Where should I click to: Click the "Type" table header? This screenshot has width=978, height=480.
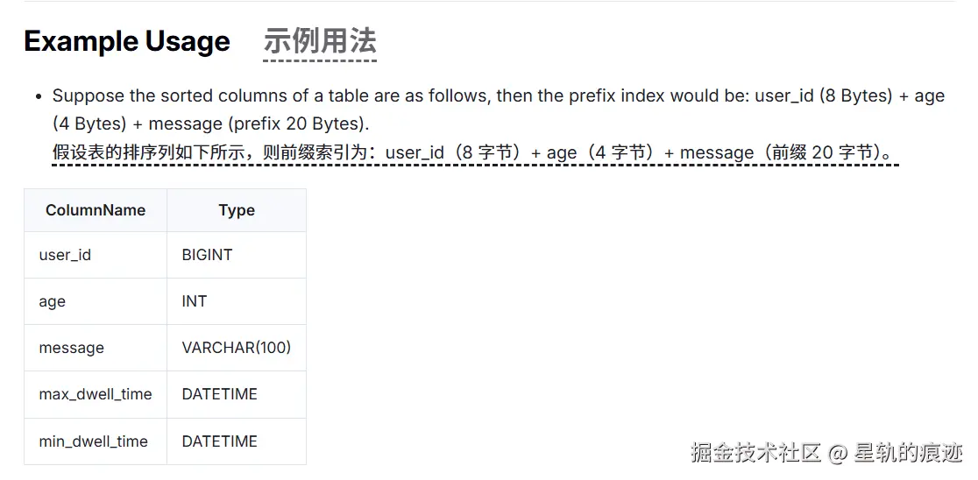[x=237, y=210]
